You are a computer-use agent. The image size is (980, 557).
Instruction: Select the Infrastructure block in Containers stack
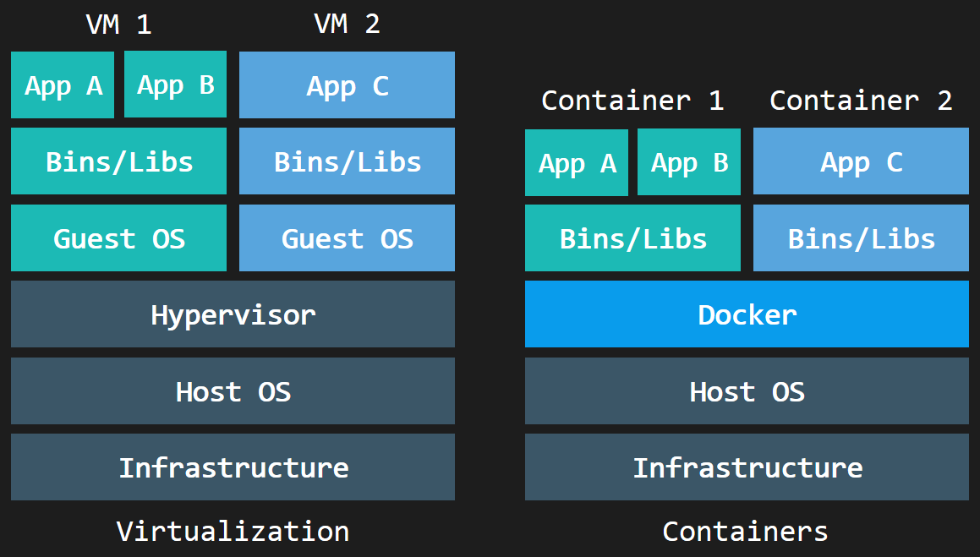coord(747,467)
